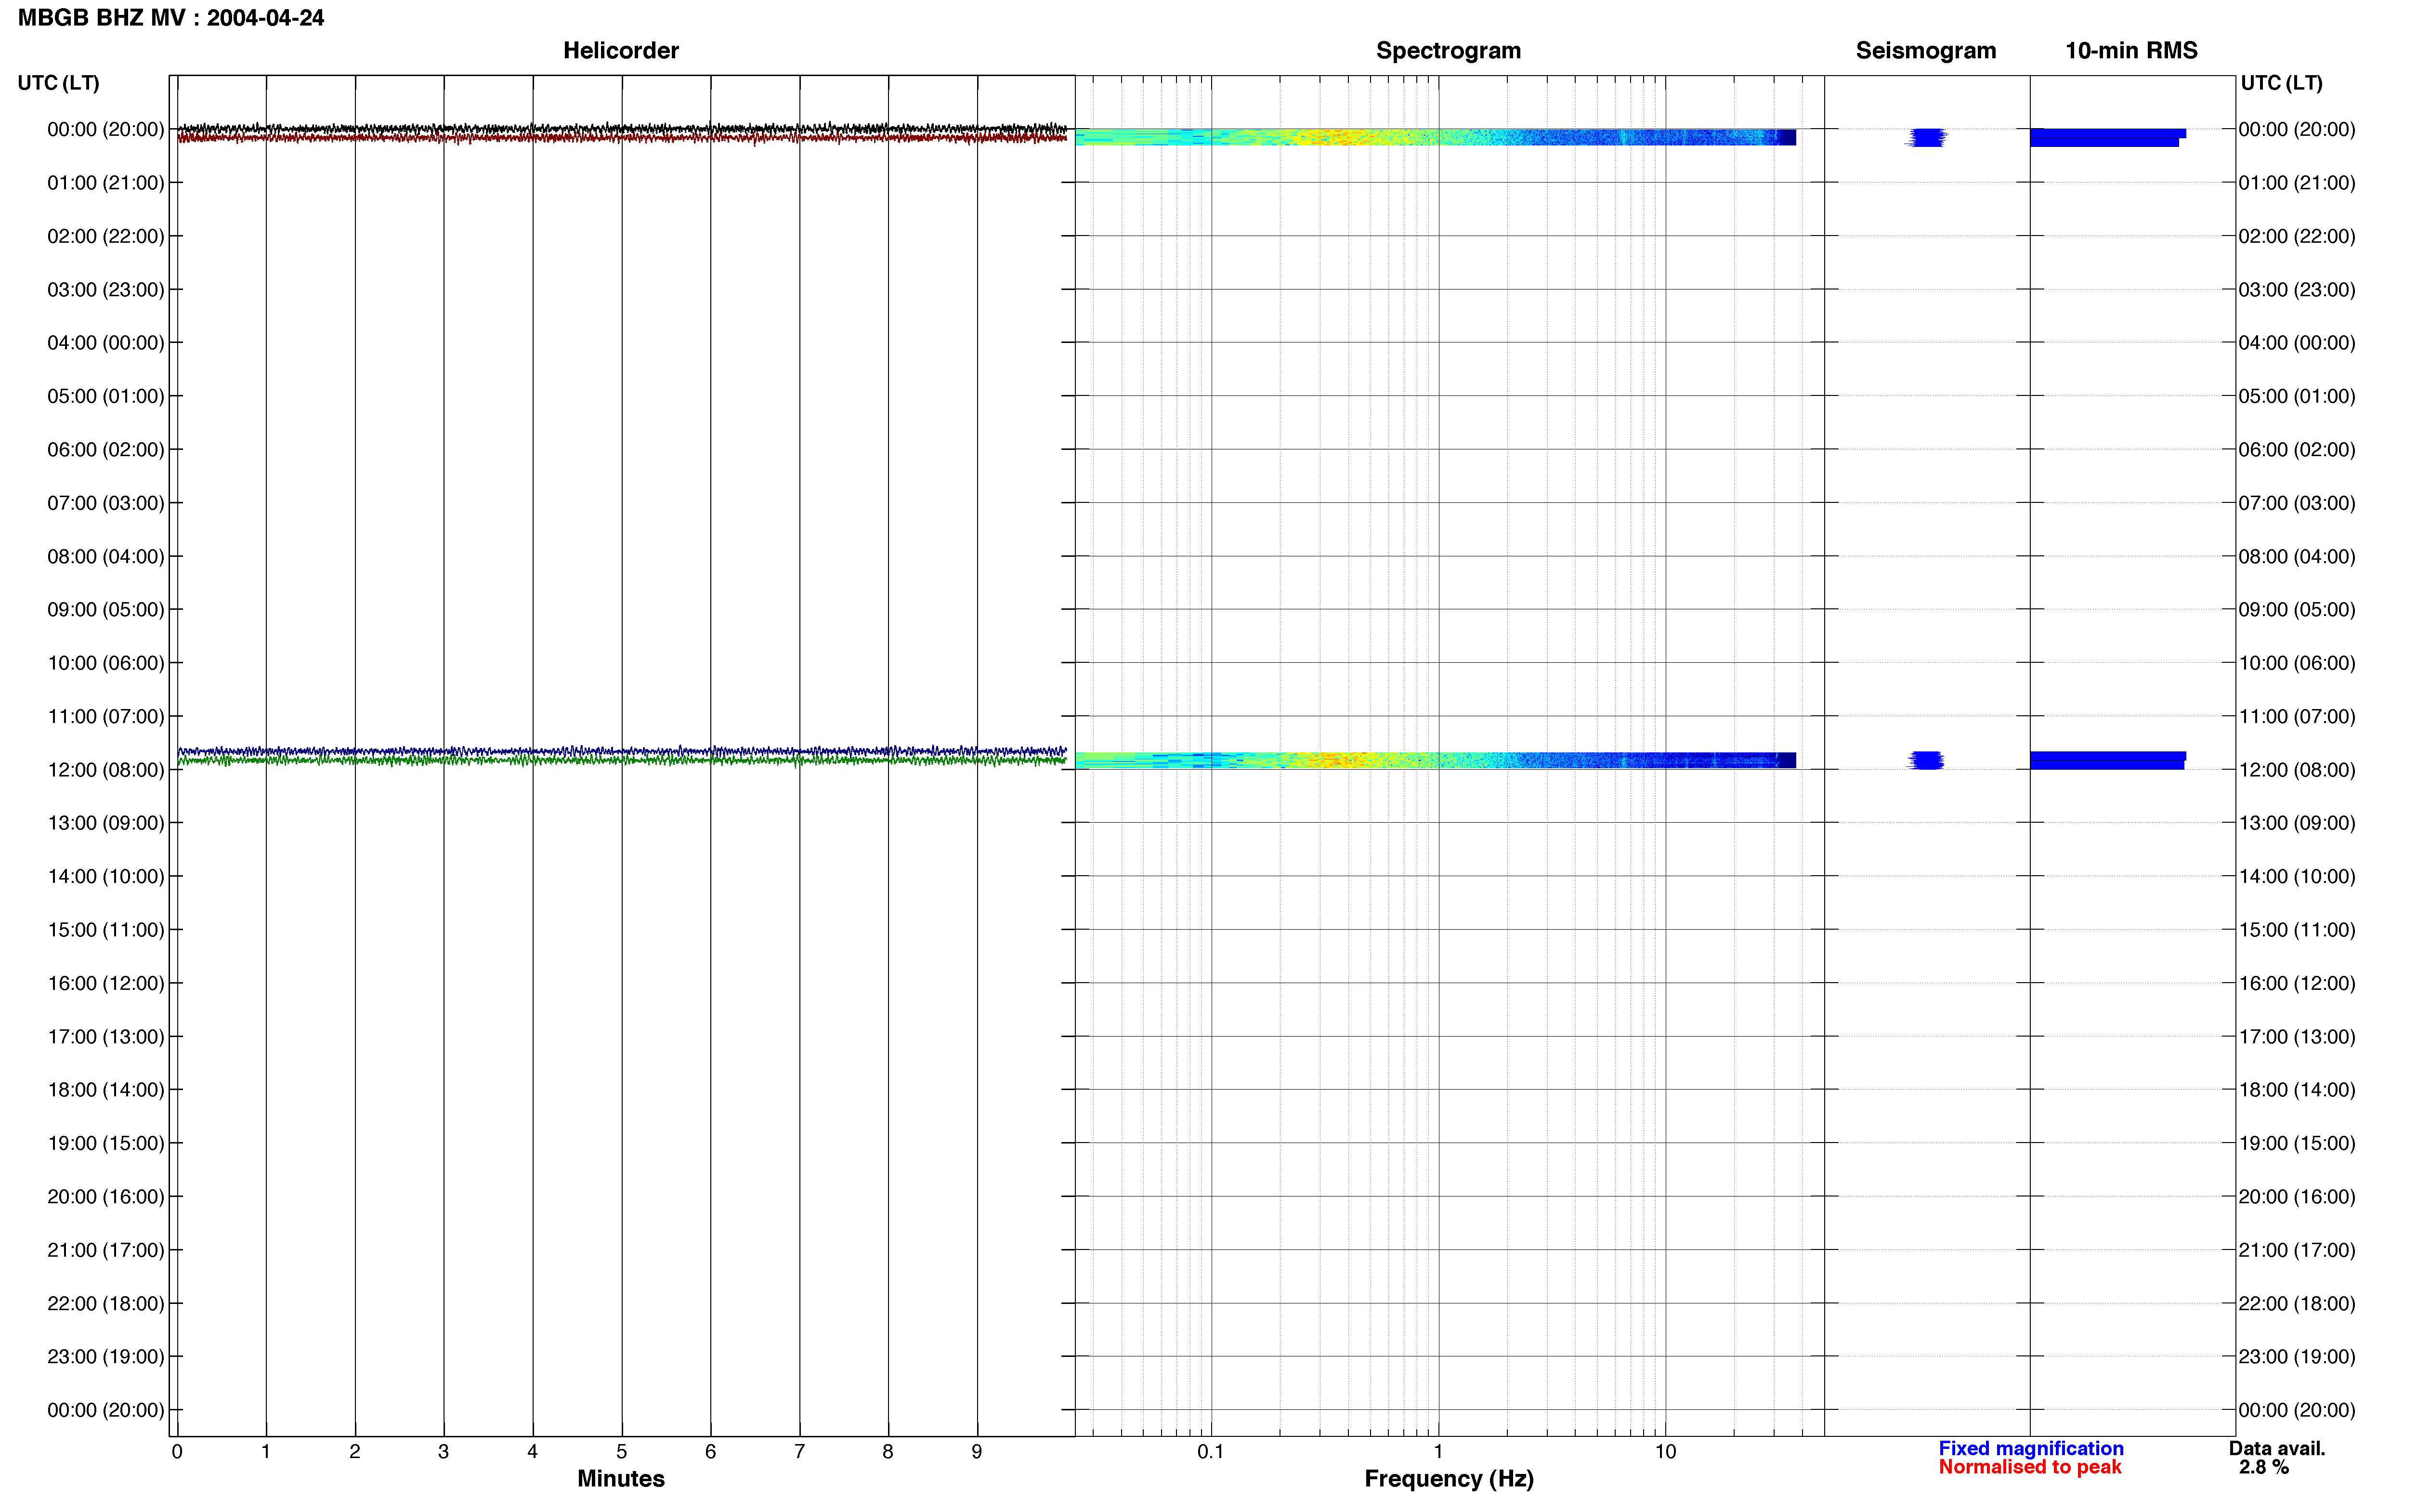The height and width of the screenshot is (1512, 2417).
Task: Click "10:00 (06:00)" on the right time axis
Action: coord(2297,663)
